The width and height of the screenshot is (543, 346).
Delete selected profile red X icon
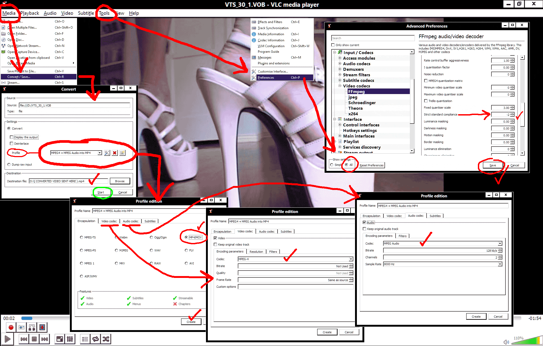coord(115,153)
